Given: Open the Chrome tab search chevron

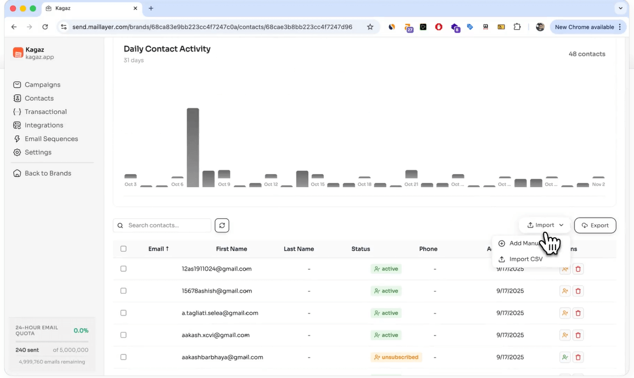Looking at the screenshot, I should click(x=620, y=8).
